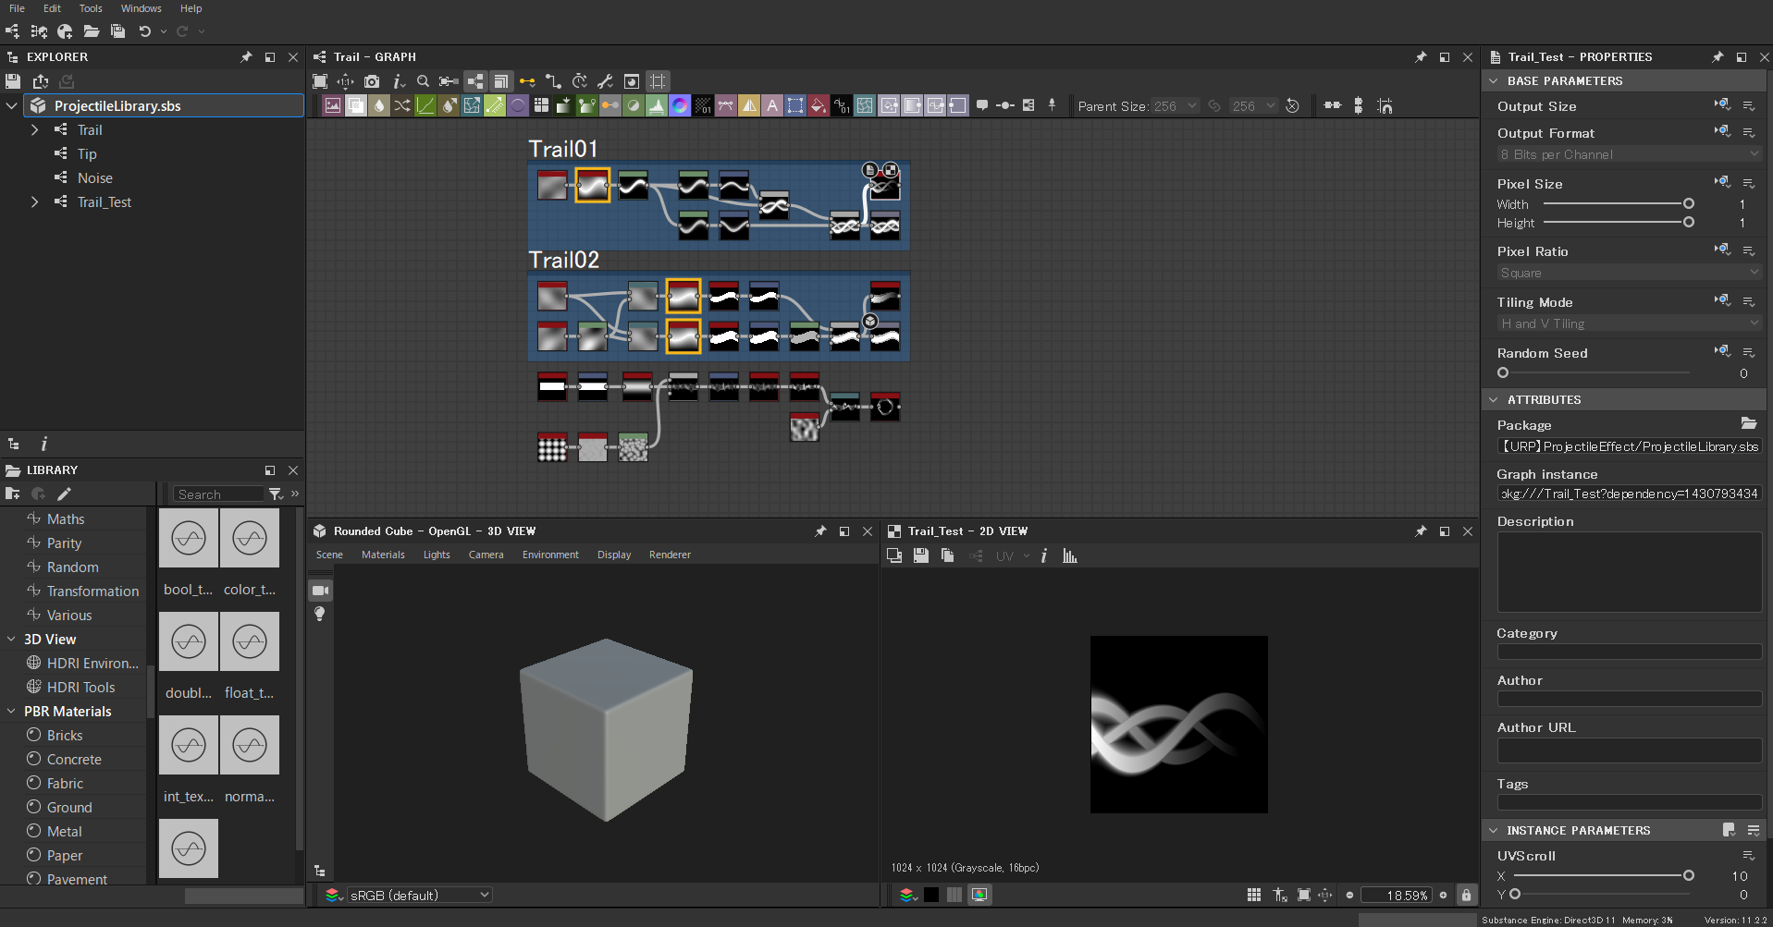Save the 2D view image to disk
Viewport: 1773px width, 927px height.
tap(921, 555)
